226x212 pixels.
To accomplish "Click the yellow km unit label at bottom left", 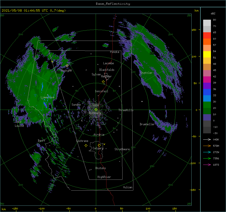I will tap(4, 209).
